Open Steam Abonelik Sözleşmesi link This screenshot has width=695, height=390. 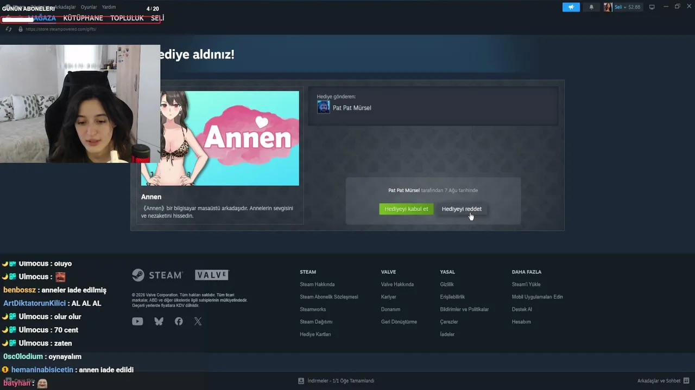tap(329, 297)
